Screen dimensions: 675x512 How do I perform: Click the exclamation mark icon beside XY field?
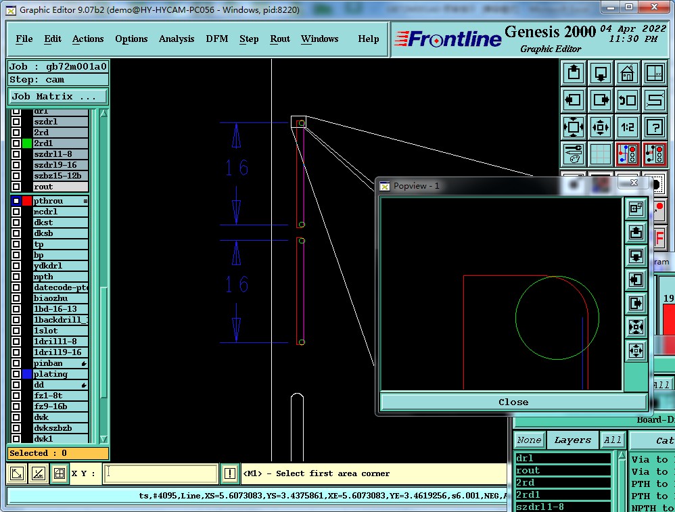coord(230,473)
